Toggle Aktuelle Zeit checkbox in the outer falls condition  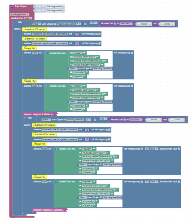[x=115, y=24]
